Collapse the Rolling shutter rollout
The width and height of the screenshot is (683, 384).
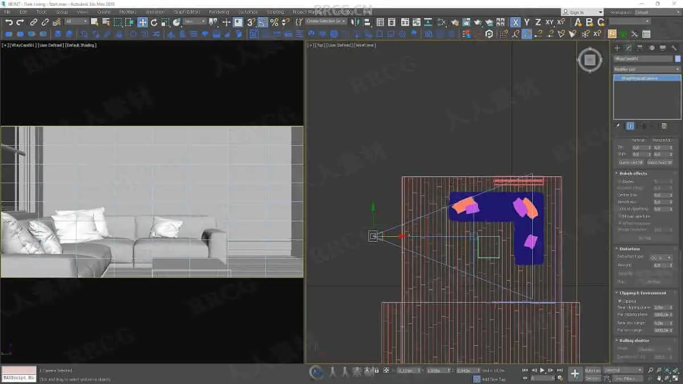coord(635,340)
